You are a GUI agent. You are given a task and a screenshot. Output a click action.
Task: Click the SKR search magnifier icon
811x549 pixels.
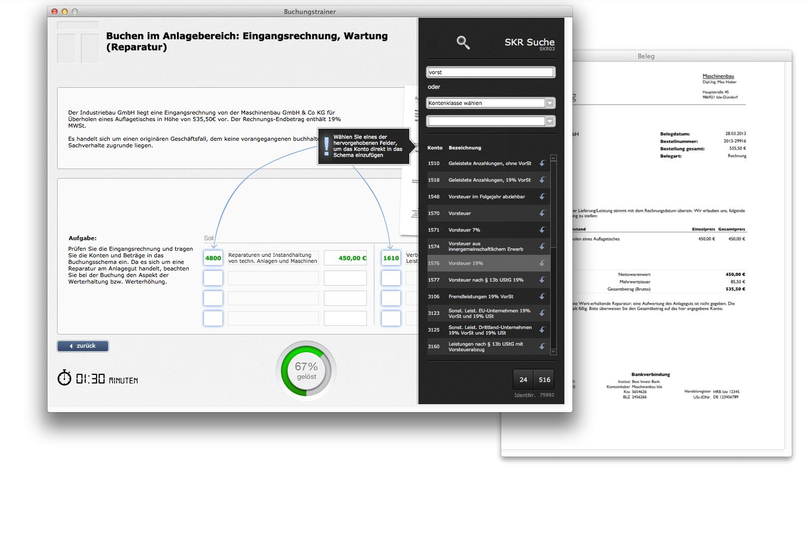[x=463, y=42]
